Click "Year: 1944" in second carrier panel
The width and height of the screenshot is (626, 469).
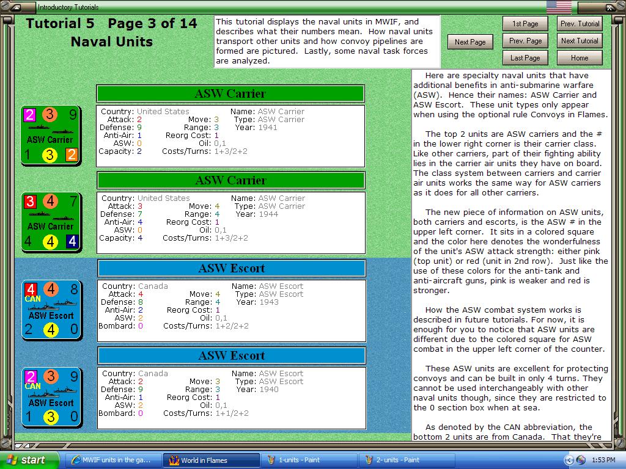pyautogui.click(x=256, y=214)
